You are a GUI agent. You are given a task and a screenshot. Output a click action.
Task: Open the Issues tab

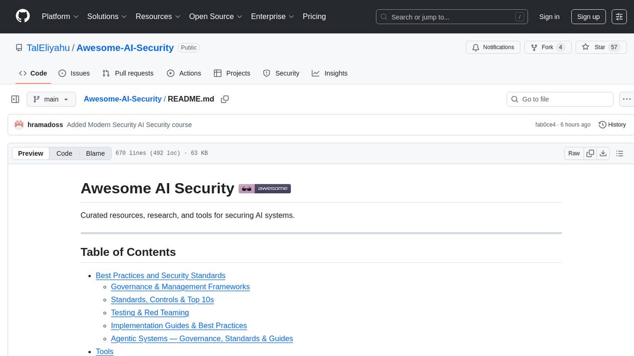(x=74, y=73)
